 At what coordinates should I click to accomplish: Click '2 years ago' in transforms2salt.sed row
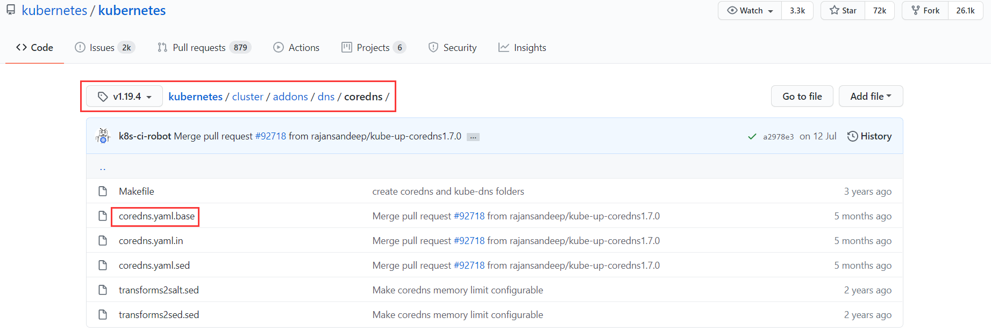867,290
